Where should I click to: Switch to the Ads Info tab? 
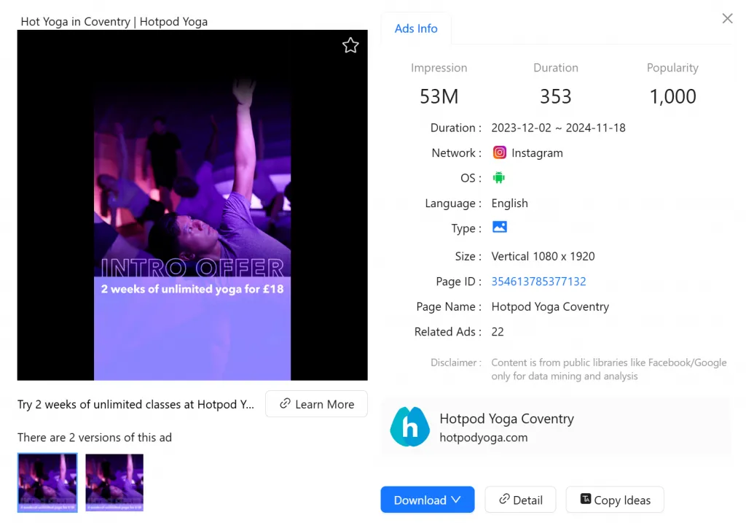pyautogui.click(x=416, y=28)
